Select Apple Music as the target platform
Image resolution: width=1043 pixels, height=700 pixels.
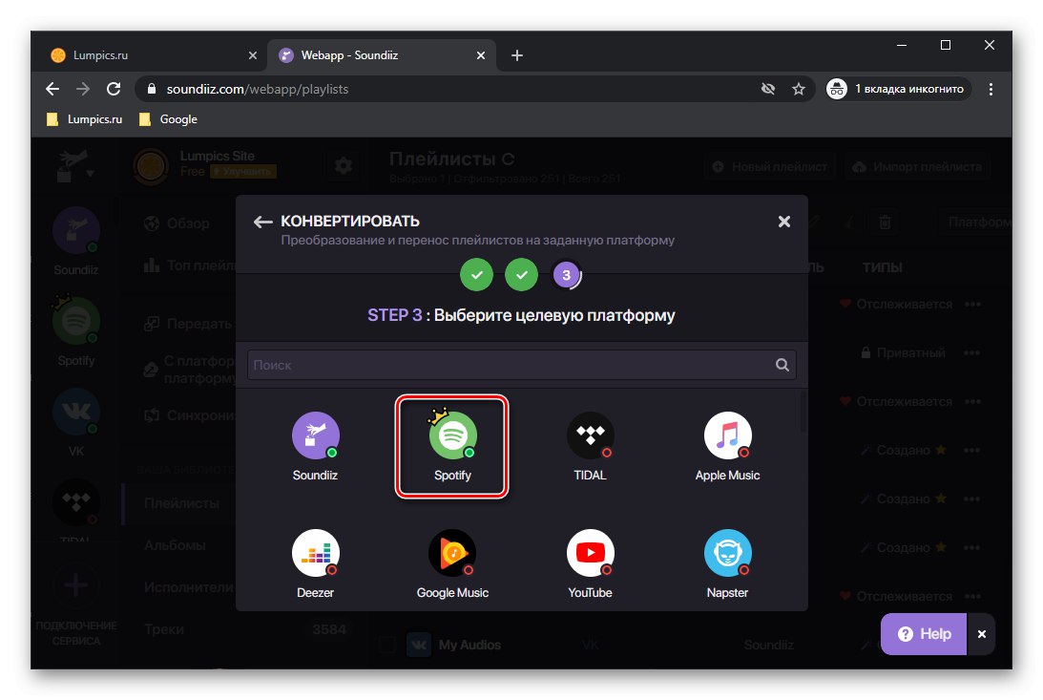tap(728, 446)
